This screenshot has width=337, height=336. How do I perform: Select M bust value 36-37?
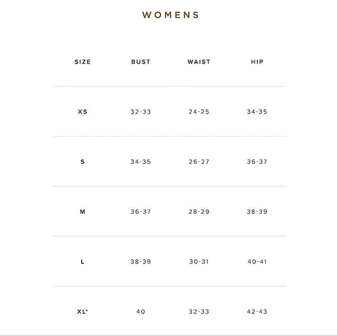tap(141, 212)
